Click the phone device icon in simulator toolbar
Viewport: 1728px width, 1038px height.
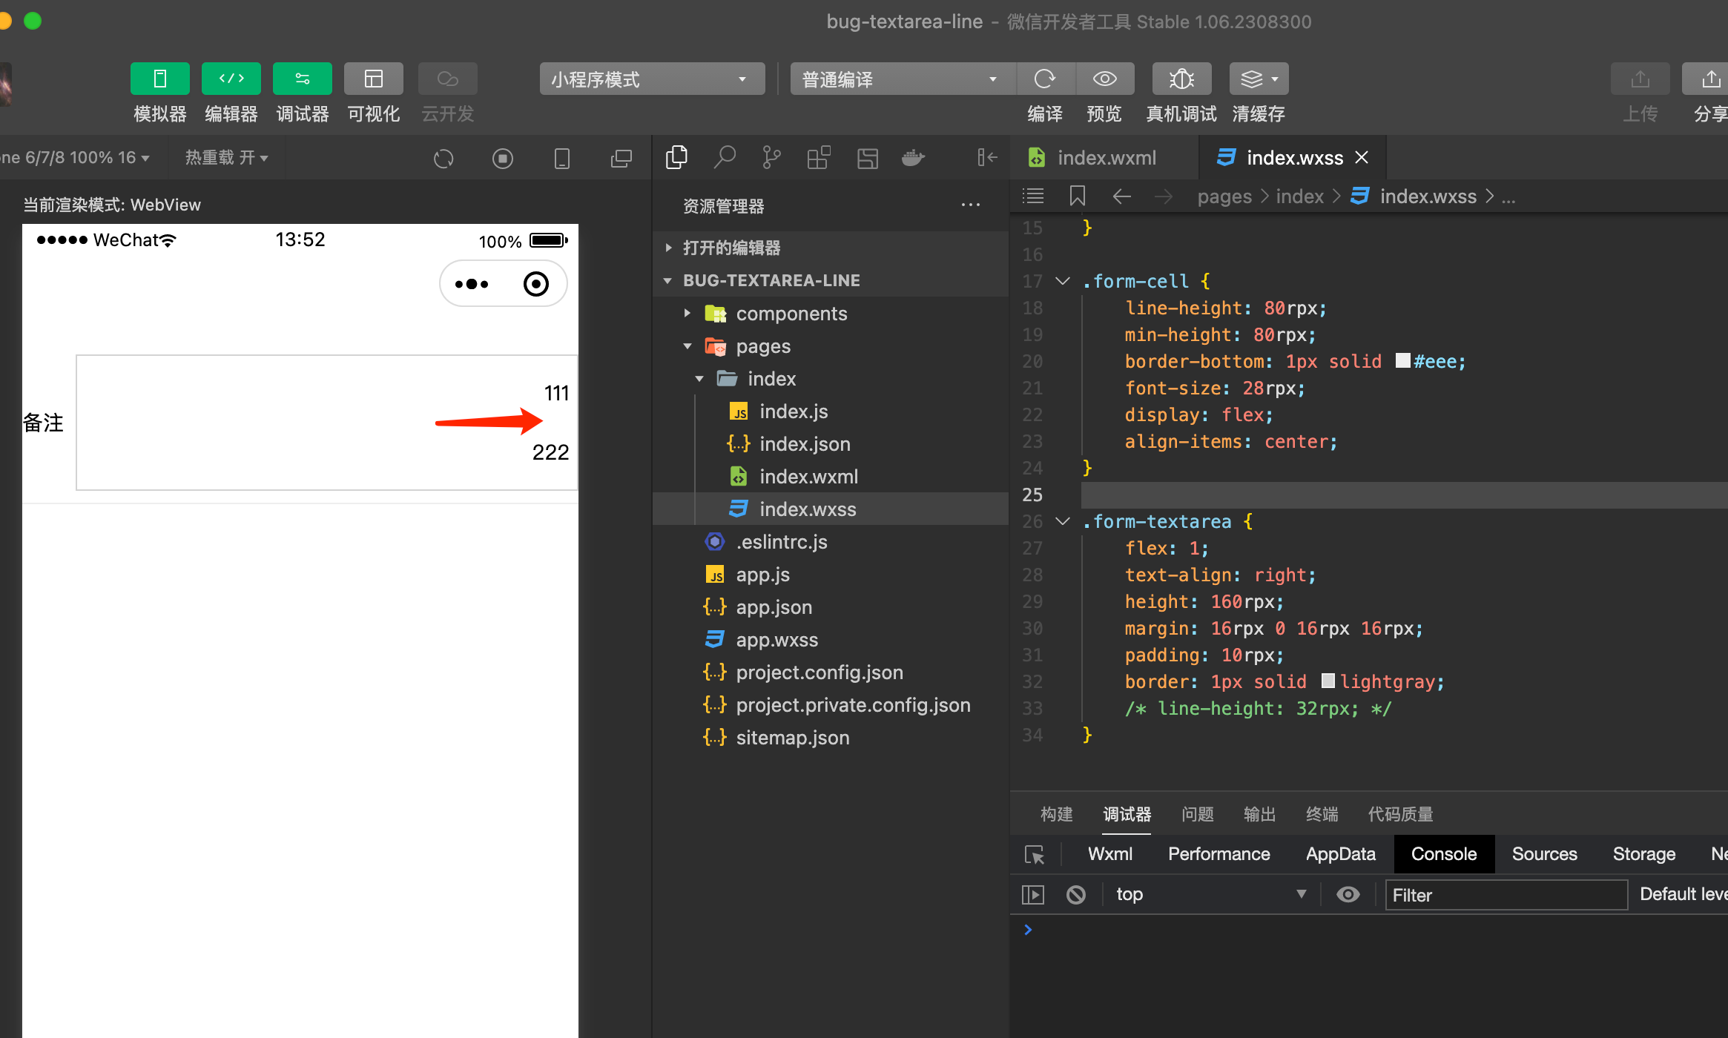point(562,158)
